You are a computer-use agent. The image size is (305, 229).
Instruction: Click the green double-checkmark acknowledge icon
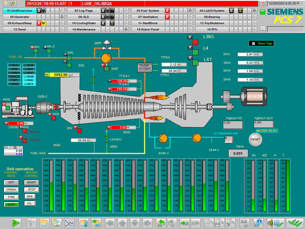pos(295,223)
